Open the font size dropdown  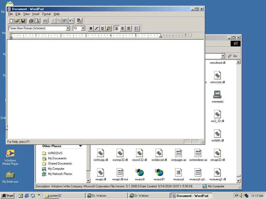click(x=83, y=28)
